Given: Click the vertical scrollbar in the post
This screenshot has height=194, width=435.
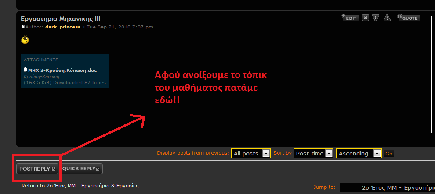Looking at the screenshot, I should pyautogui.click(x=432, y=79).
